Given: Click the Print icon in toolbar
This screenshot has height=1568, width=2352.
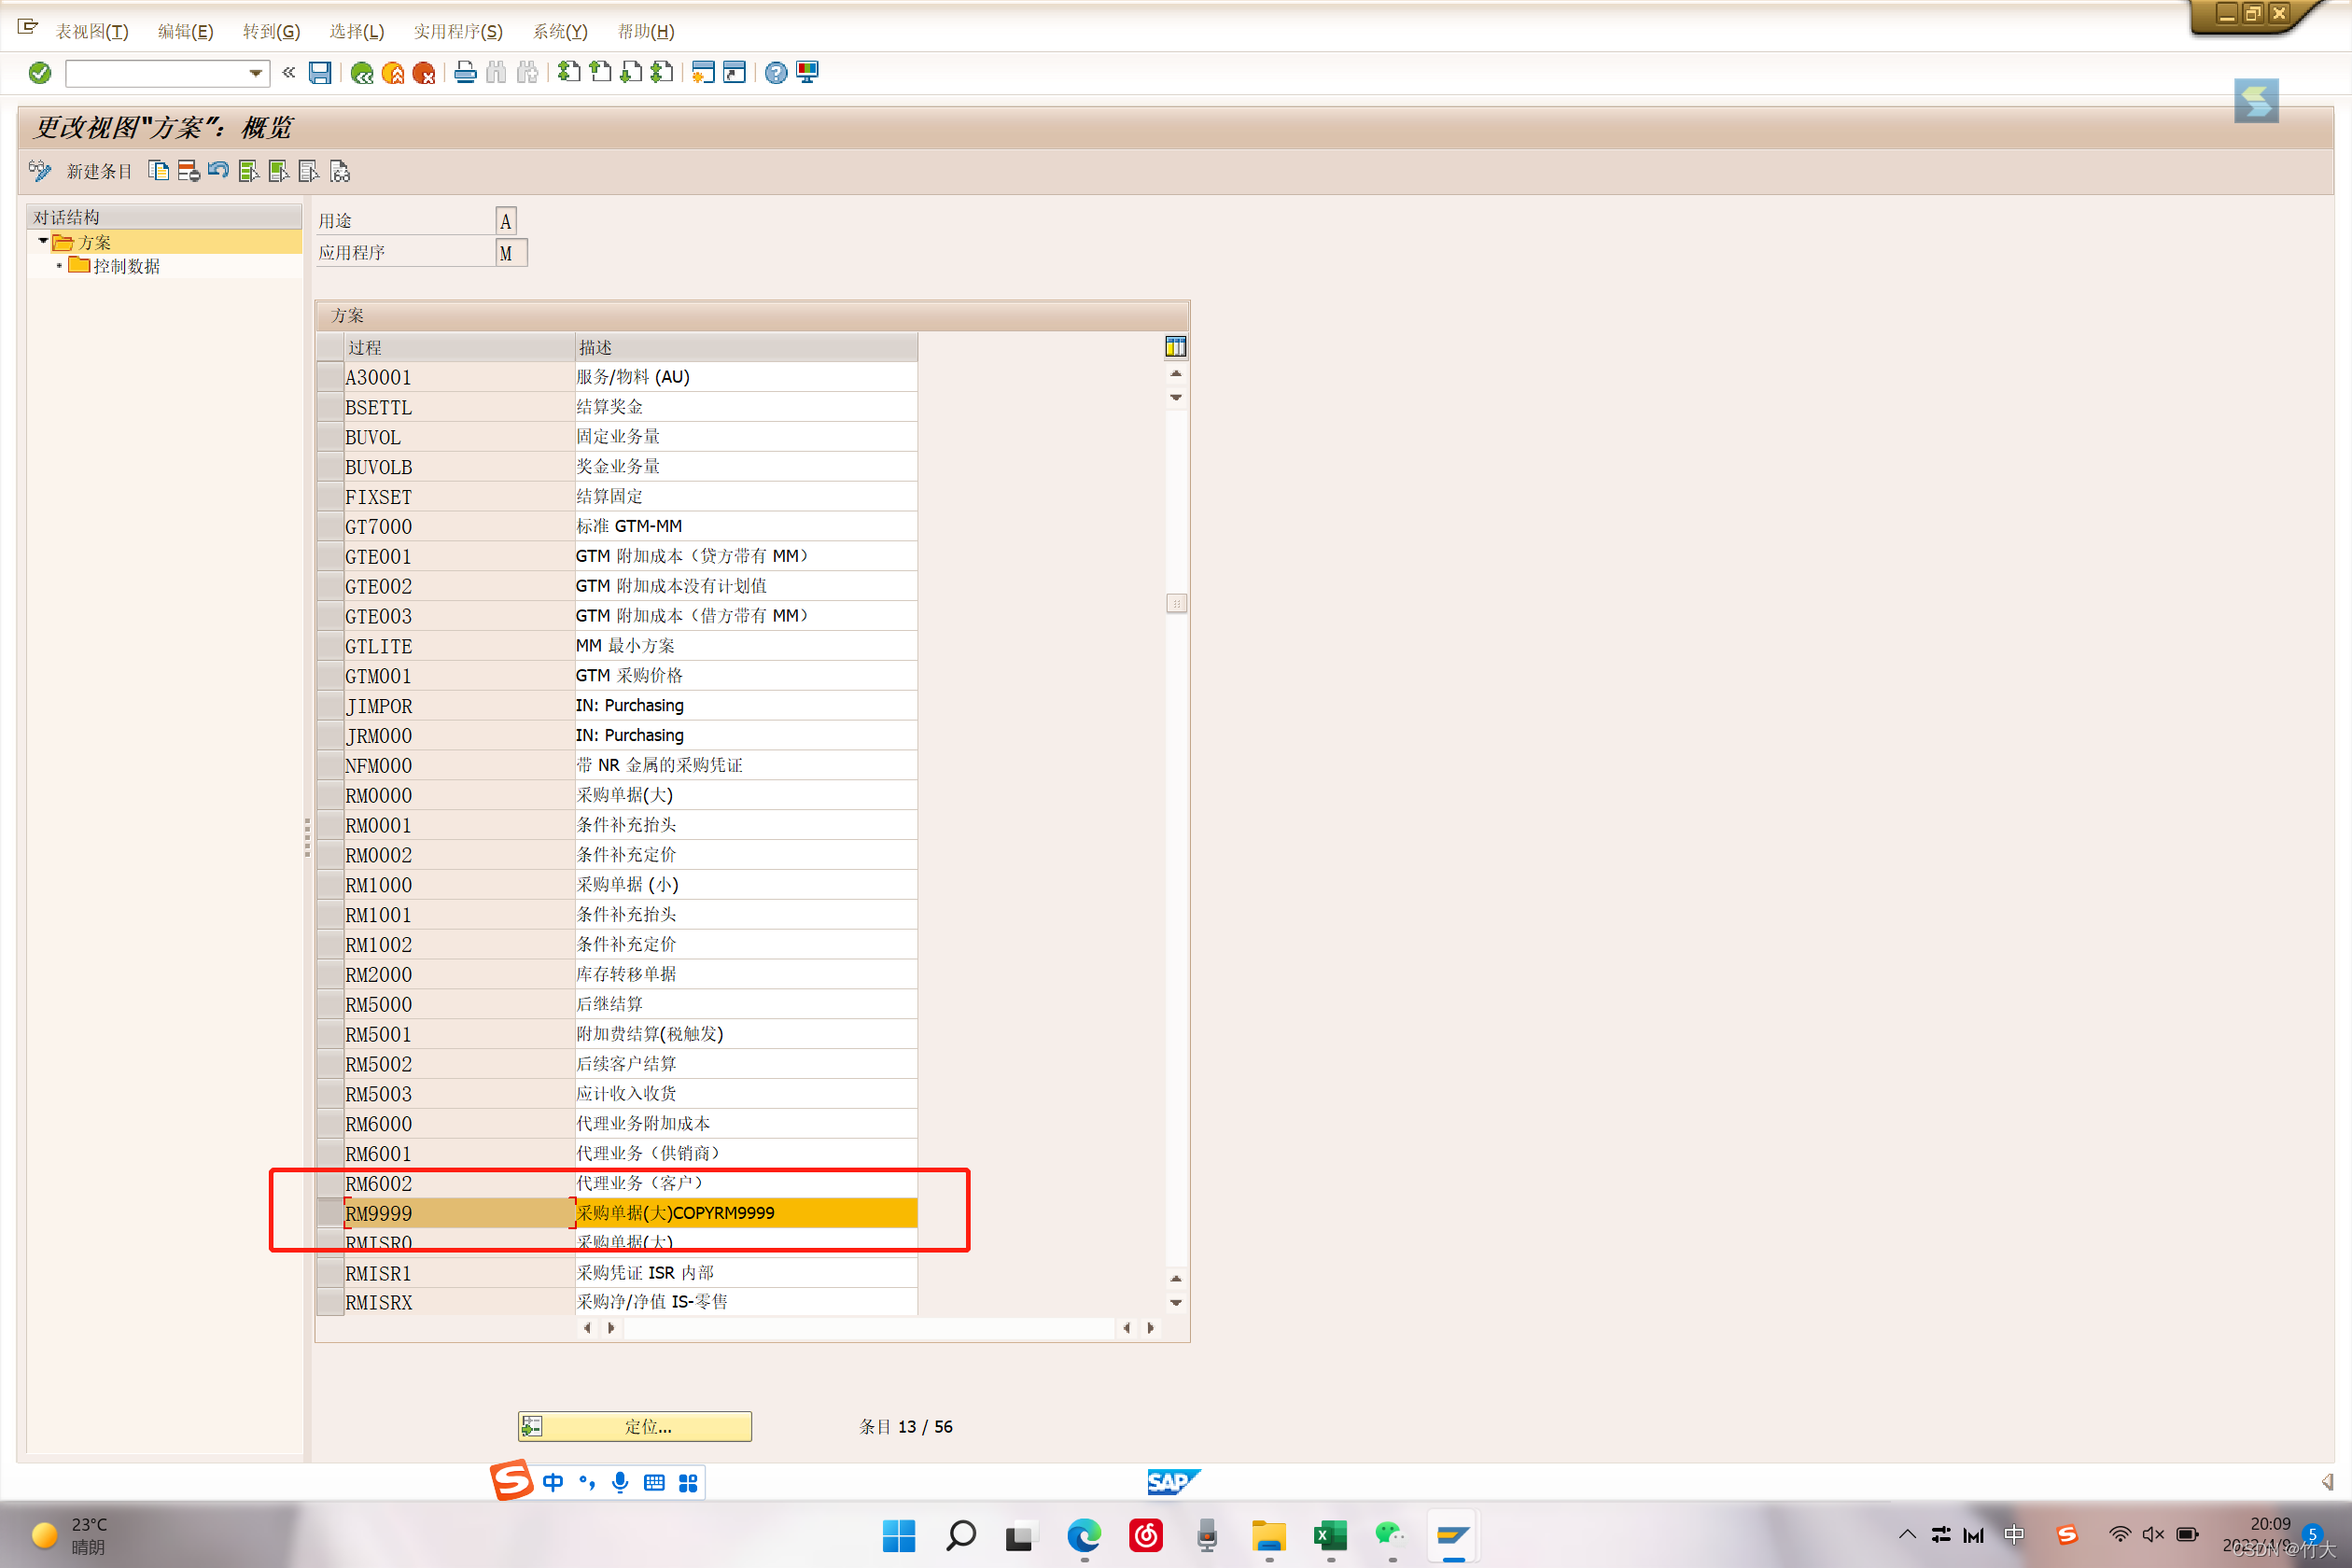Looking at the screenshot, I should [465, 73].
